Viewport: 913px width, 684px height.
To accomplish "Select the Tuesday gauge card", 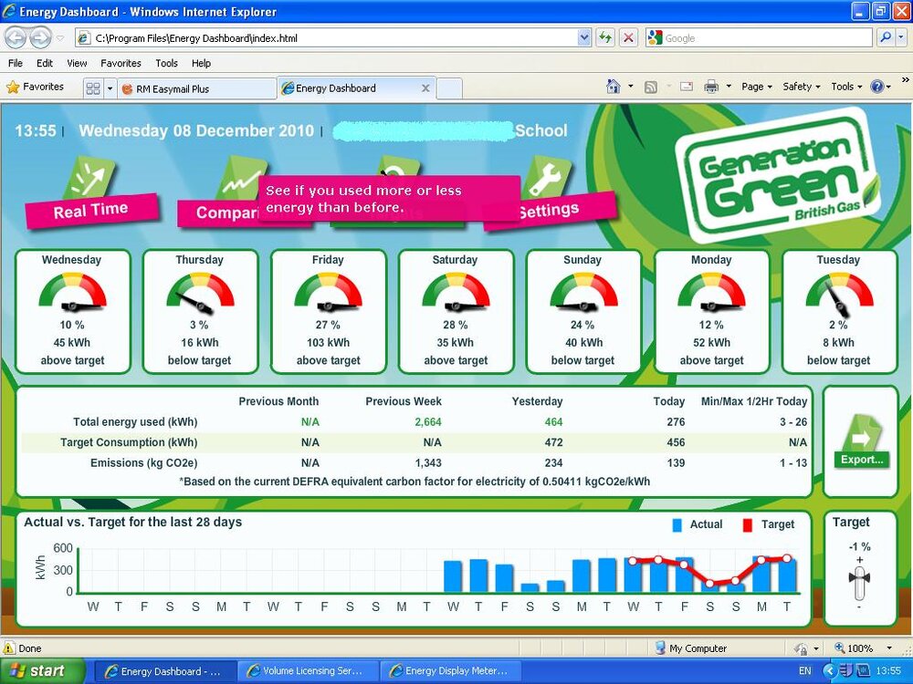I will pos(839,311).
